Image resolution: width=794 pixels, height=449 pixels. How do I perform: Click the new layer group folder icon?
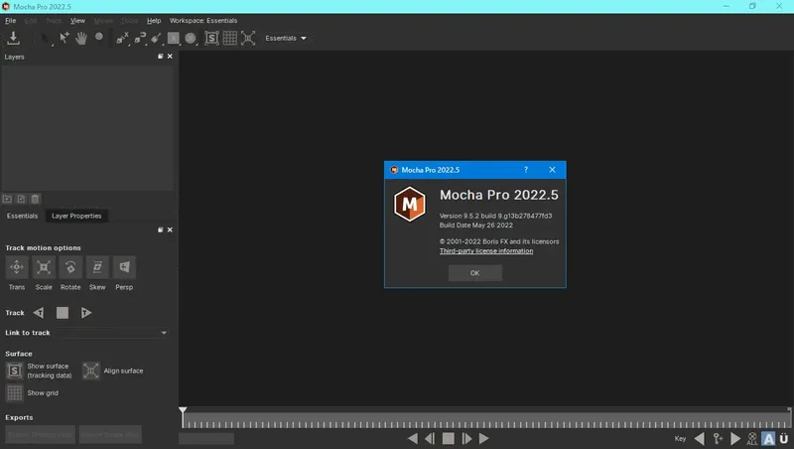7,199
